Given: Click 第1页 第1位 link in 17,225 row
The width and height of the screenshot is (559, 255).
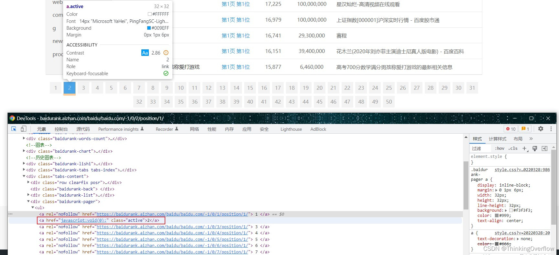Looking at the screenshot, I should pyautogui.click(x=236, y=4).
